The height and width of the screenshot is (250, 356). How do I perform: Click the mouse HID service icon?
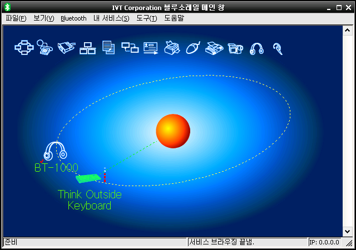[x=193, y=48]
